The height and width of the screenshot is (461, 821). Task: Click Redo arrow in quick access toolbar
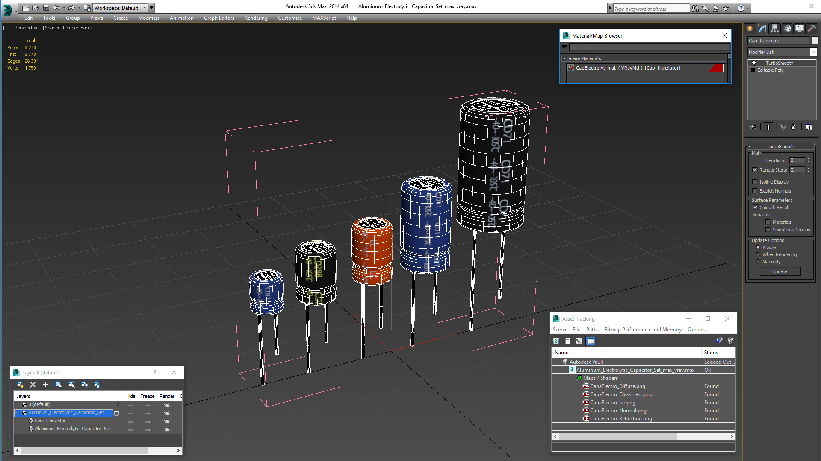tap(71, 8)
